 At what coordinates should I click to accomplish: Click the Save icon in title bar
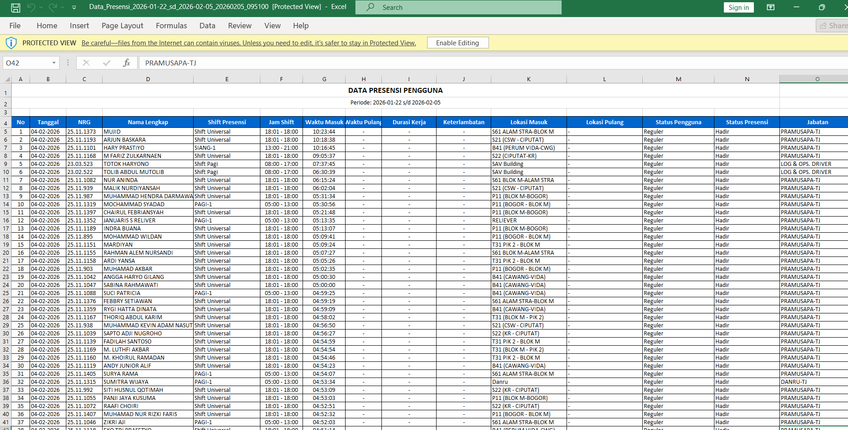[15, 8]
